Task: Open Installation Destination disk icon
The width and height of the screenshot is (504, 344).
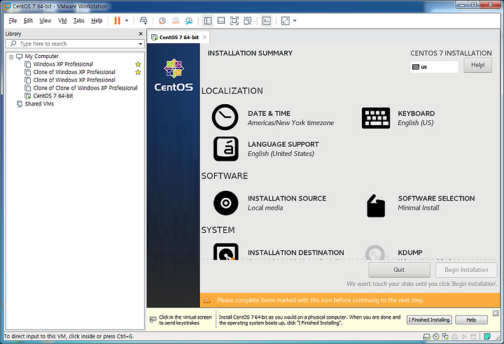Action: [x=226, y=252]
